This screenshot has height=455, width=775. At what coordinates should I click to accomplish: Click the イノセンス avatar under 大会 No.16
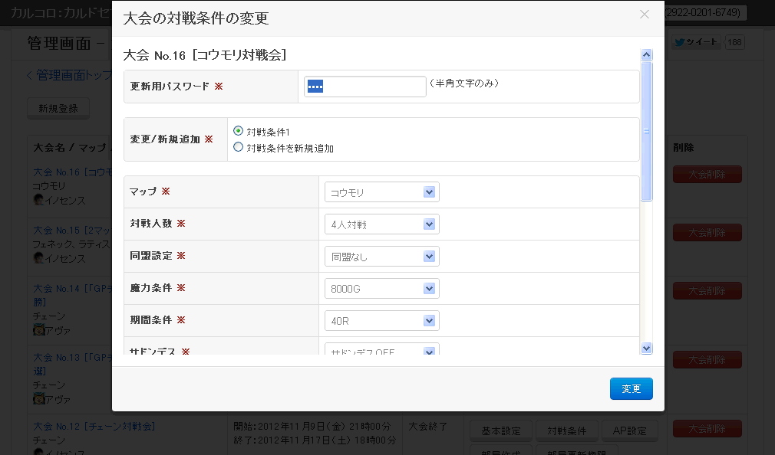38,200
